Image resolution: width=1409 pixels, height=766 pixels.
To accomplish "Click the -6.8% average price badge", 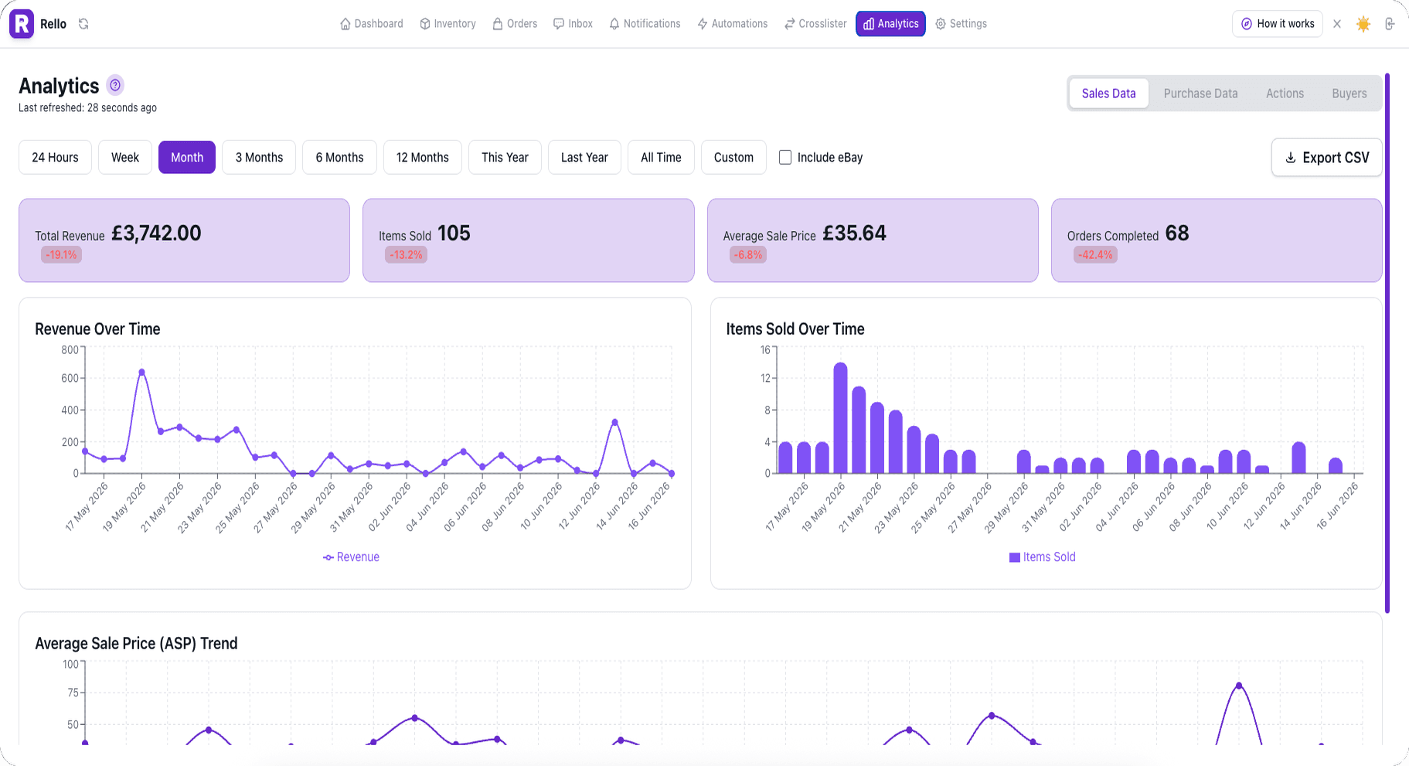I will [748, 255].
